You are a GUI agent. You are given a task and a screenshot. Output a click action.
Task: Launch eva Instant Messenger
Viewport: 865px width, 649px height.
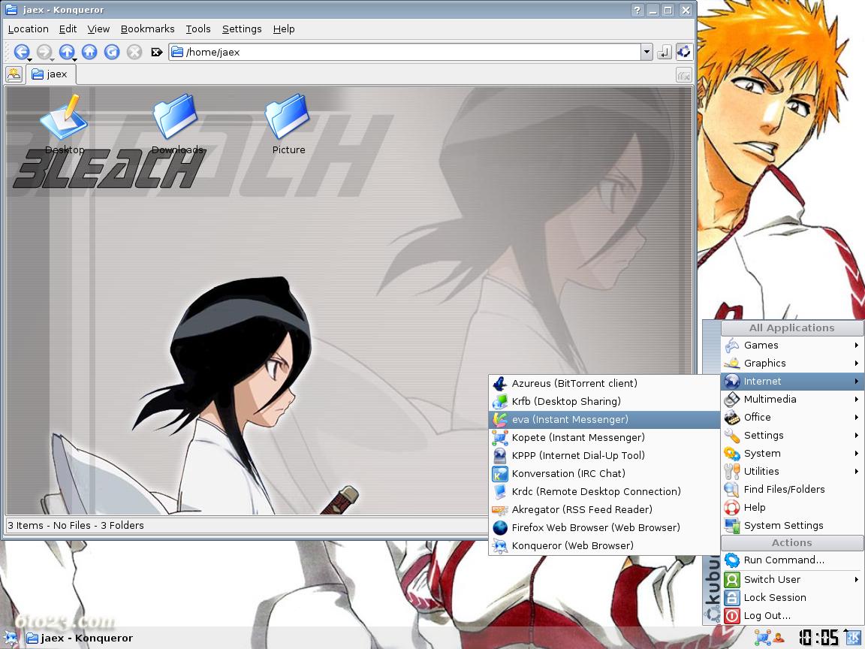(604, 419)
